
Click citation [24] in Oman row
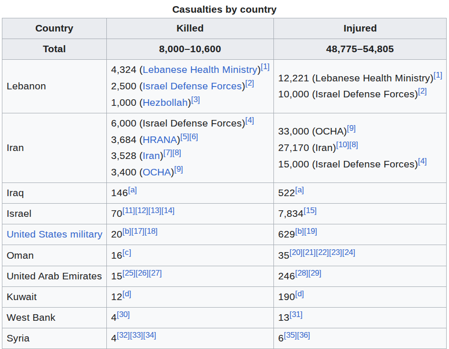point(349,253)
